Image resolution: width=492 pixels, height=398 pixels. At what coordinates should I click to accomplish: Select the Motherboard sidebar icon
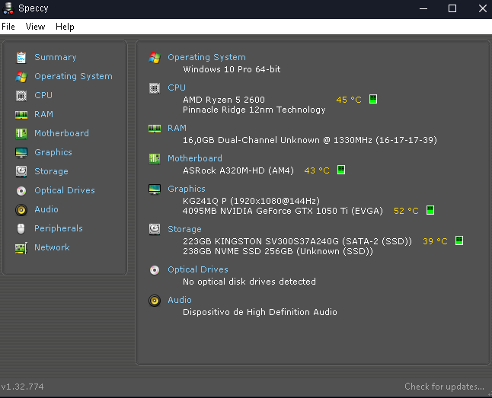pyautogui.click(x=21, y=133)
